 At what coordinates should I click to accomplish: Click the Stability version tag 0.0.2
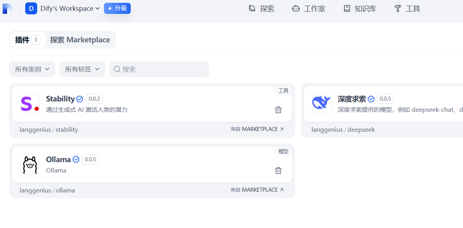click(94, 99)
